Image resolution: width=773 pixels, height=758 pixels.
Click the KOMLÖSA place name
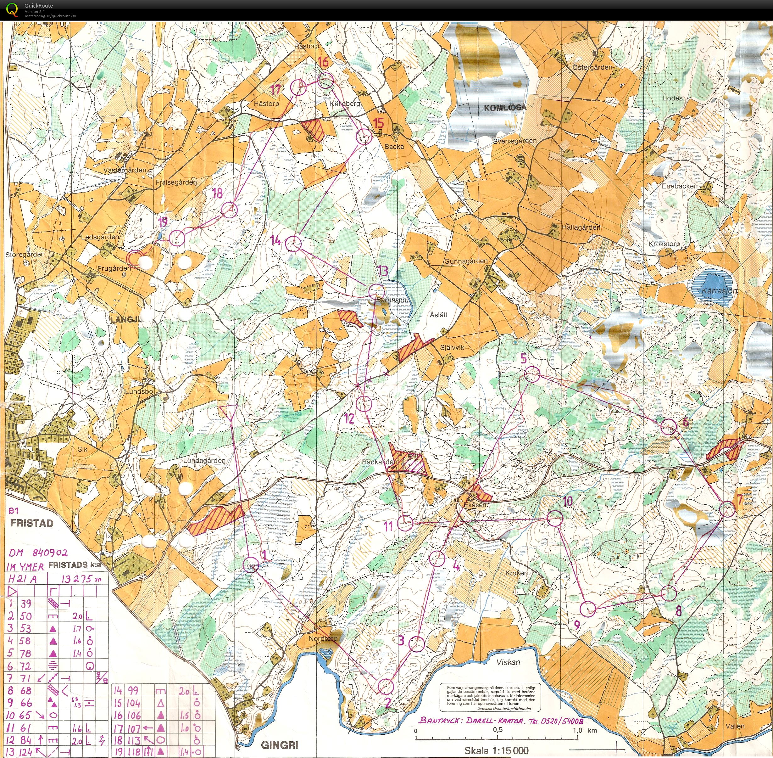click(505, 108)
